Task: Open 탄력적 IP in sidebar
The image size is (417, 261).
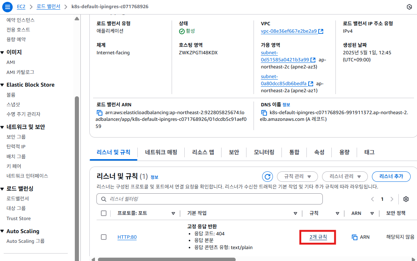Action: 16,146
